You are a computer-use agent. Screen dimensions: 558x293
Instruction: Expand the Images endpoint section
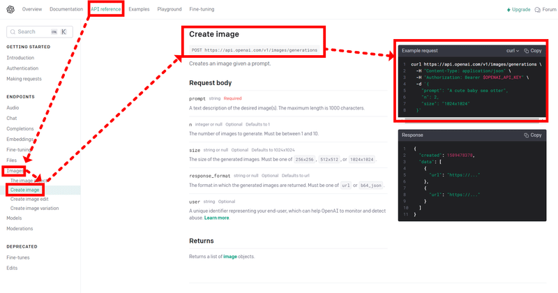15,171
